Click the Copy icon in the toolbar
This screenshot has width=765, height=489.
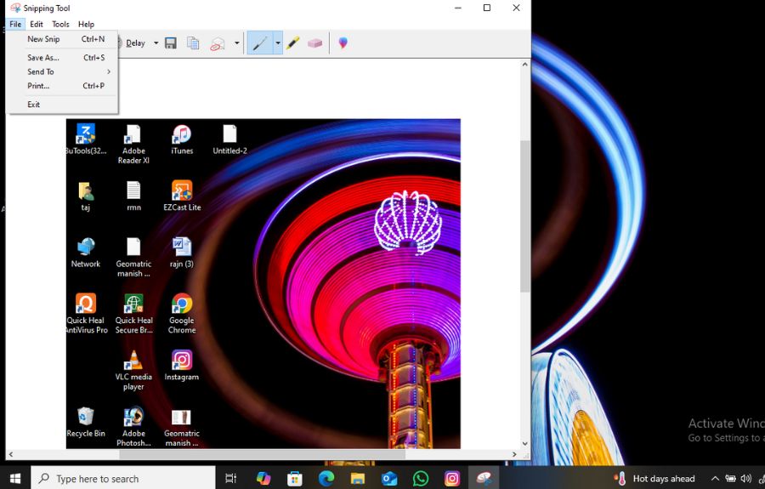(x=193, y=43)
